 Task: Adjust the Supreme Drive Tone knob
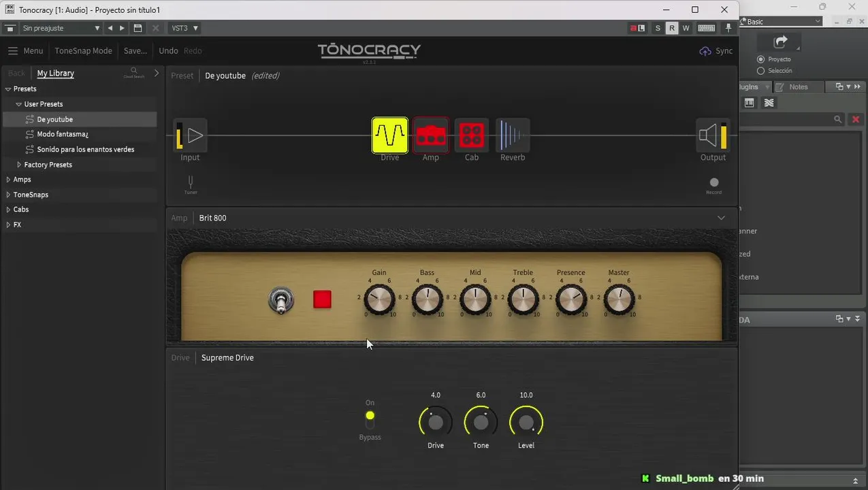pyautogui.click(x=481, y=423)
